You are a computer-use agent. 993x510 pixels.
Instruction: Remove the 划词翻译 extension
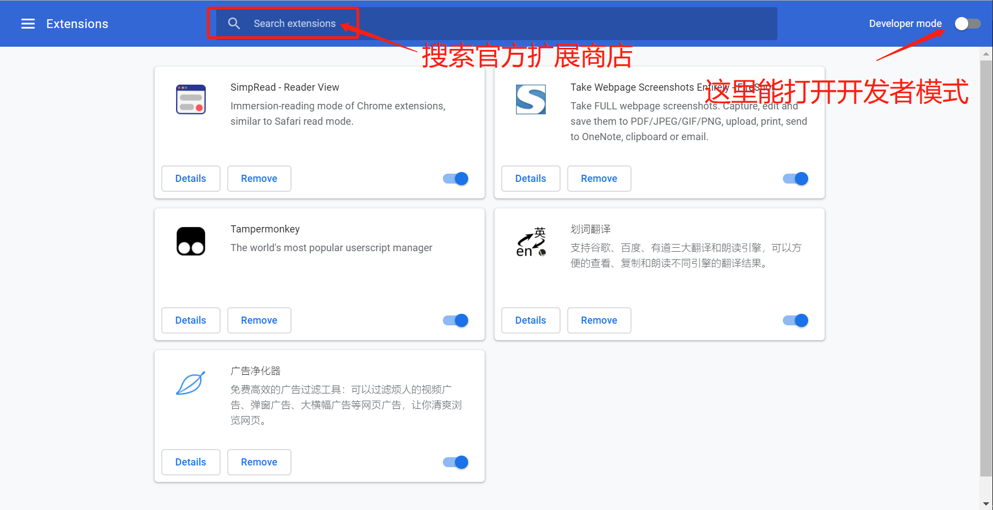(x=599, y=320)
